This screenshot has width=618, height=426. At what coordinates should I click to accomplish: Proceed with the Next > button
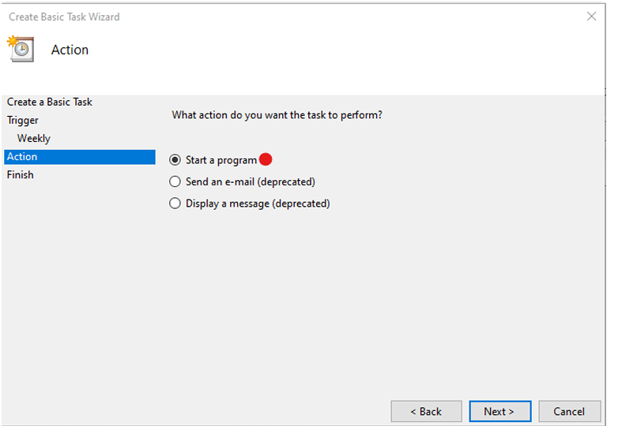(499, 412)
